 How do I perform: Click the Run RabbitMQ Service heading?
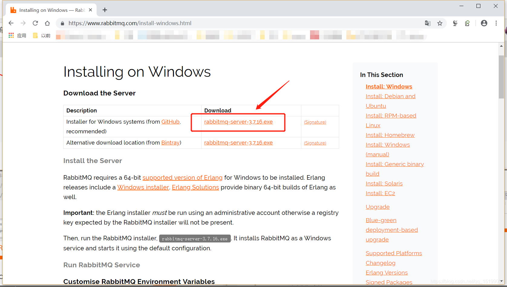point(102,265)
